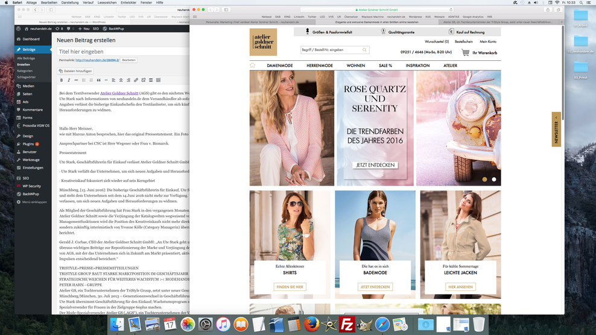Select Kategorien under Beiträge
The image size is (596, 335).
click(25, 70)
